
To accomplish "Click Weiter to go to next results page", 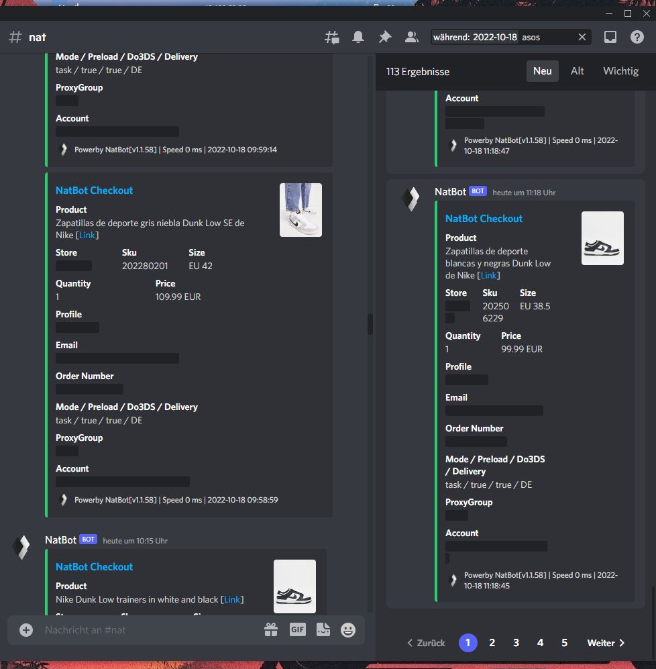I will [x=606, y=643].
